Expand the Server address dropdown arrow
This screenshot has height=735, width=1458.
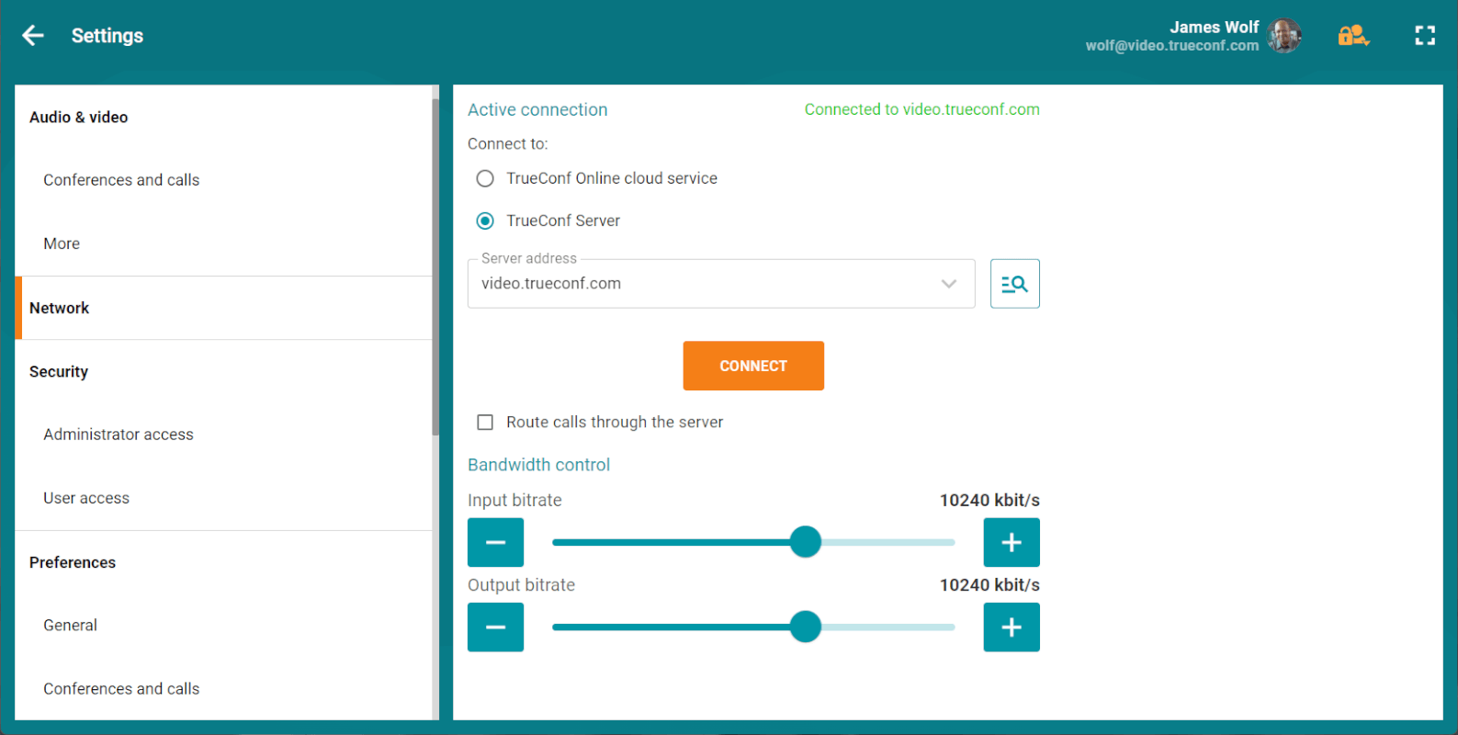(x=949, y=284)
